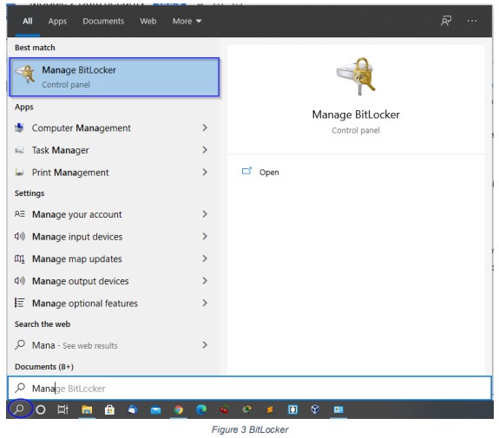Open the cherry icon app on taskbar
Viewport: 499px width, 438px height.
pos(225,409)
